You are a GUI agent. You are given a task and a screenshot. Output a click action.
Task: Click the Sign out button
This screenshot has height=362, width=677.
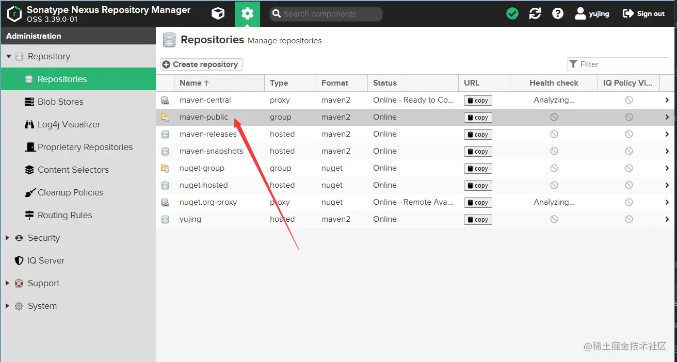643,13
